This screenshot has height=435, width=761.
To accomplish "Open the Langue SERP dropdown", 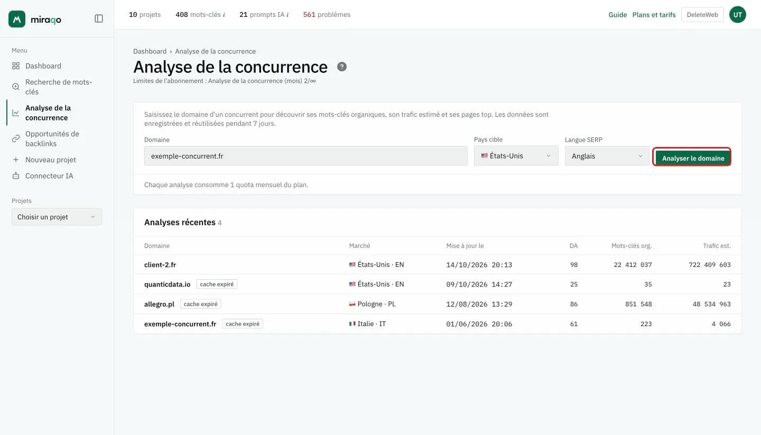I will 607,156.
